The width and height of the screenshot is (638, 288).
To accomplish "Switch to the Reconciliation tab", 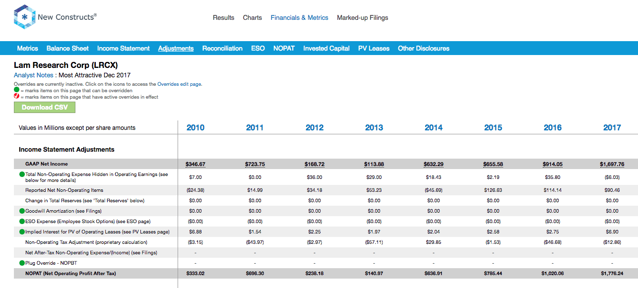I will [222, 48].
